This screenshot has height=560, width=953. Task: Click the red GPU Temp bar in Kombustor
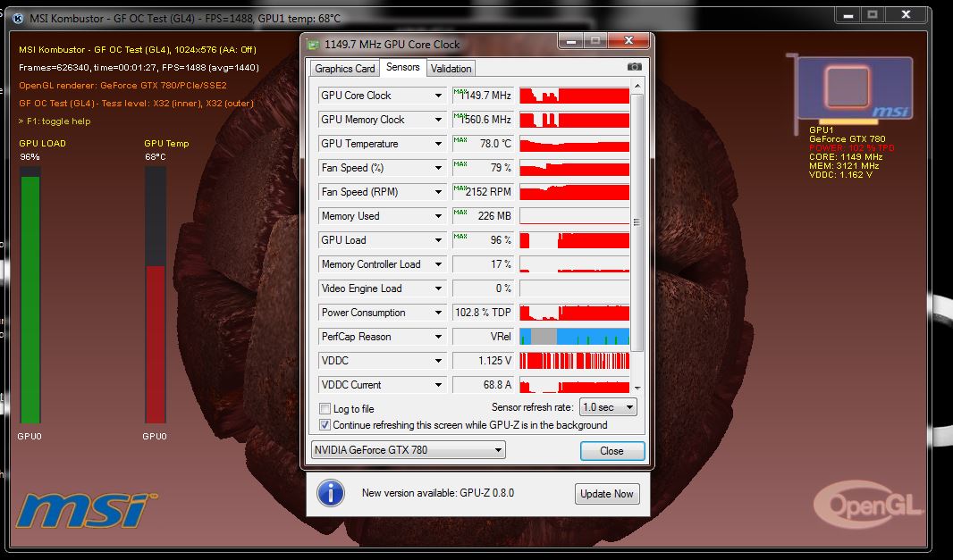156,344
